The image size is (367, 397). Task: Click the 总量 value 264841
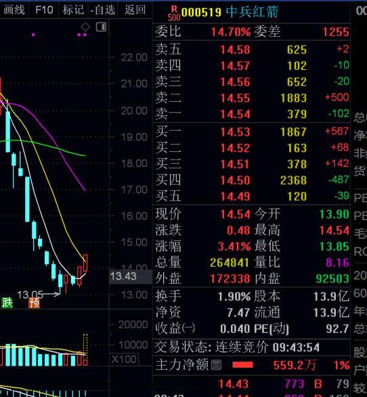[x=230, y=263]
